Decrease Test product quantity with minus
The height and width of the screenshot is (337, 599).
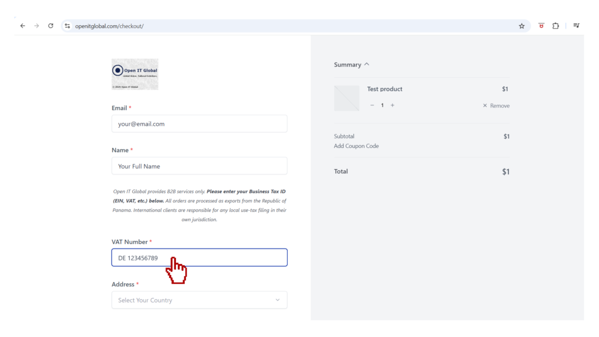[x=372, y=105]
